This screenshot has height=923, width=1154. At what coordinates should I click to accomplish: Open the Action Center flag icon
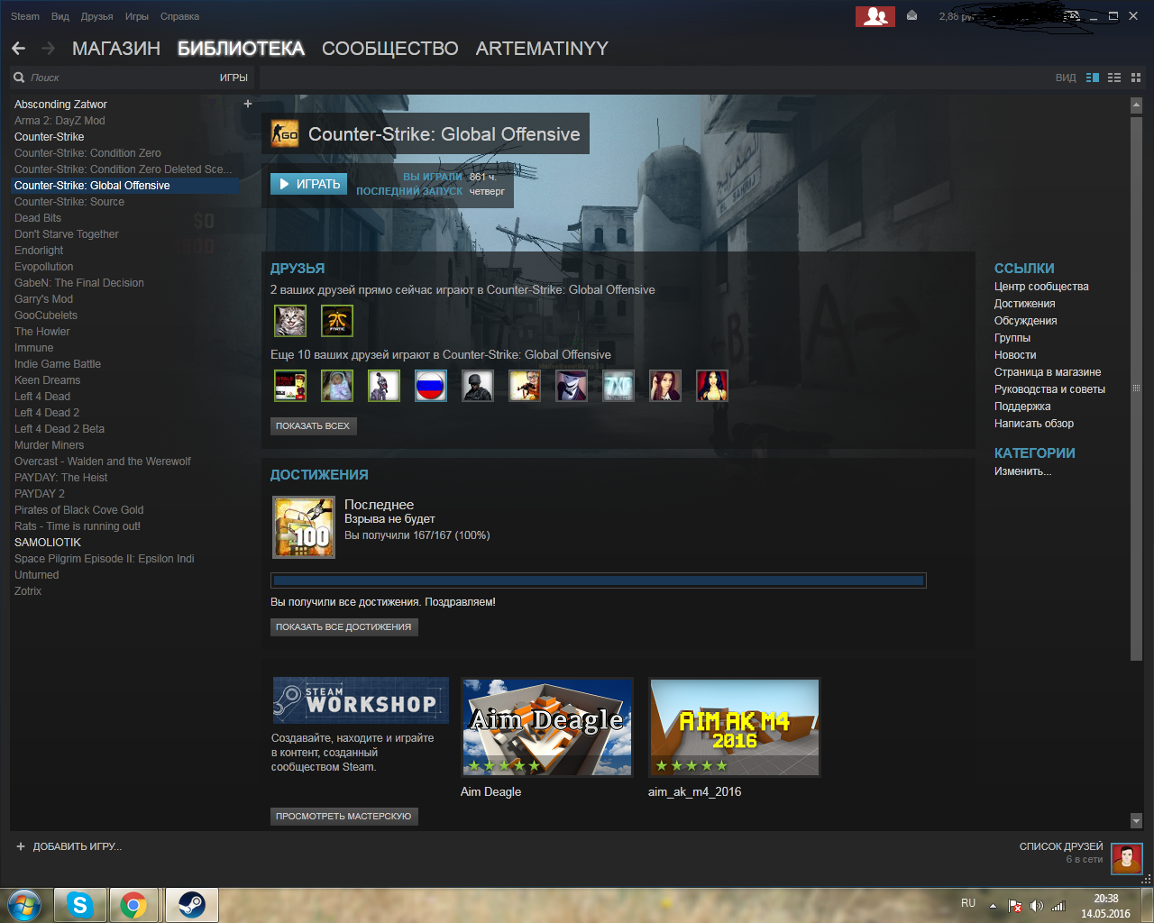click(x=1015, y=906)
